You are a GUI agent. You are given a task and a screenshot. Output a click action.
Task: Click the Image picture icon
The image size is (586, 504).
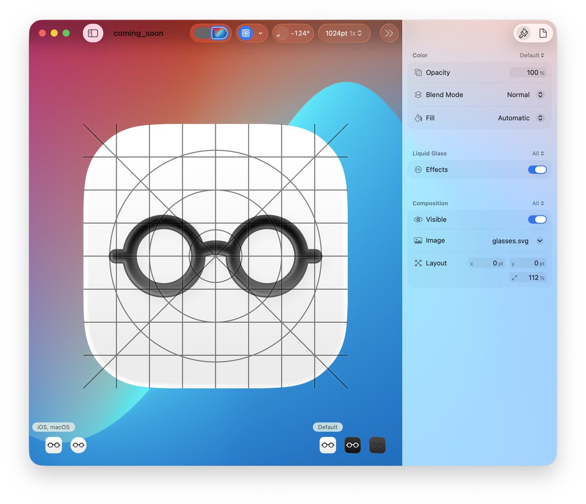pyautogui.click(x=418, y=240)
